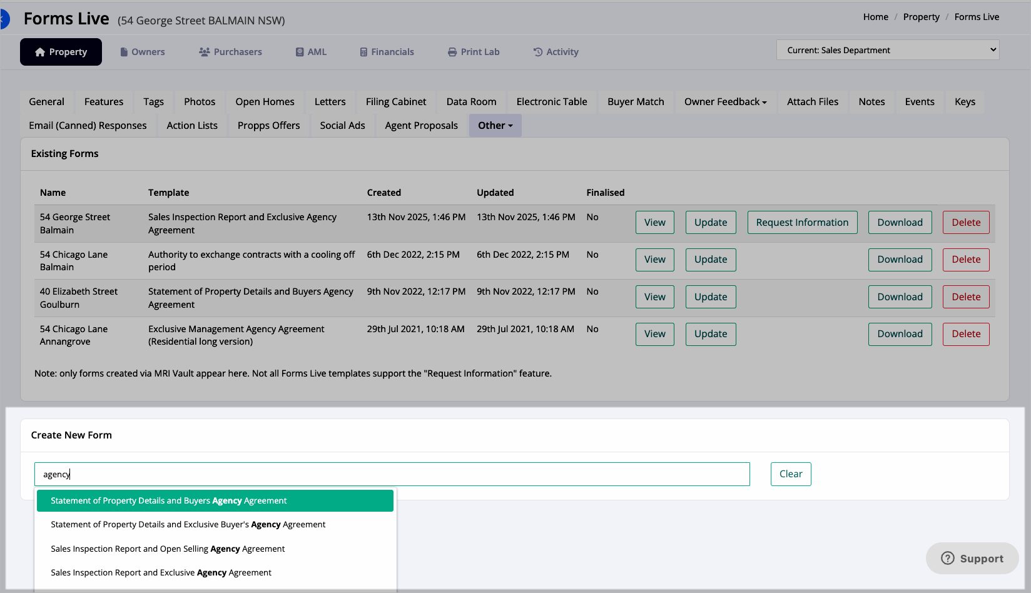View the 54 George Street Balmain form

pos(655,223)
